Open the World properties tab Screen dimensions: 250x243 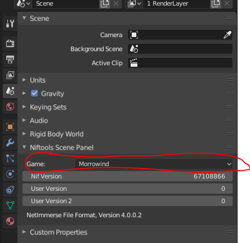(x=10, y=107)
